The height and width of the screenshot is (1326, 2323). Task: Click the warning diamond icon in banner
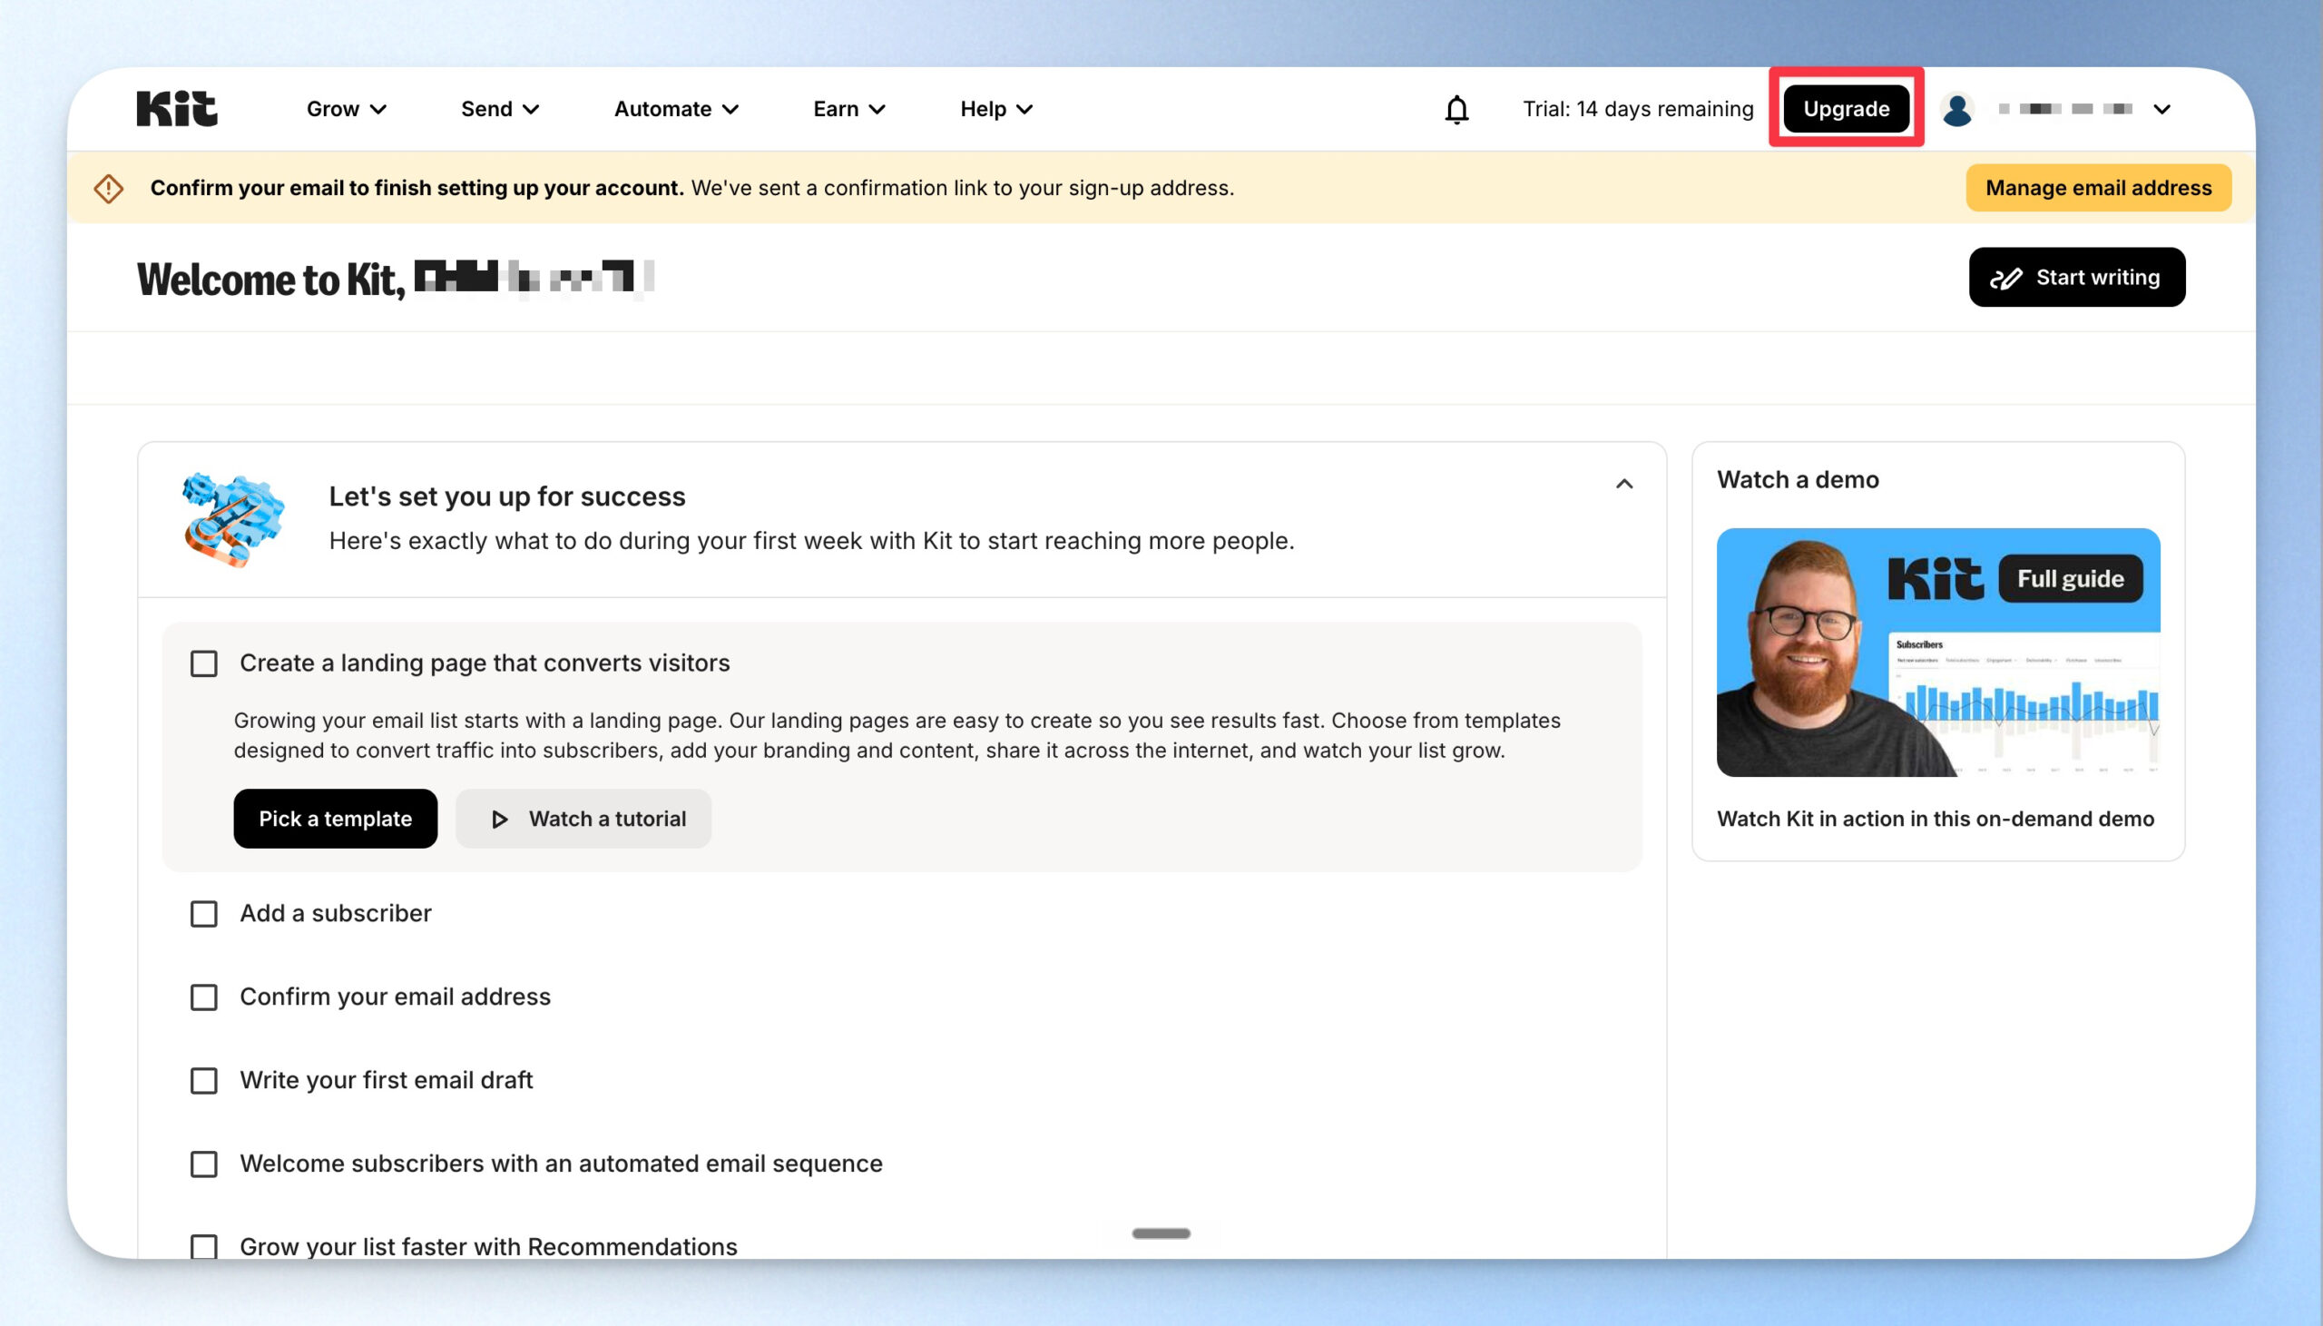[x=108, y=189]
